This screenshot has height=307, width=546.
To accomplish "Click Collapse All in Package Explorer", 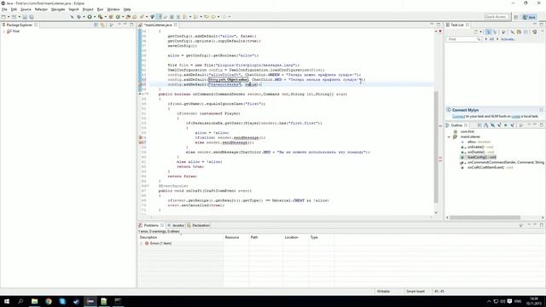I will [96, 25].
